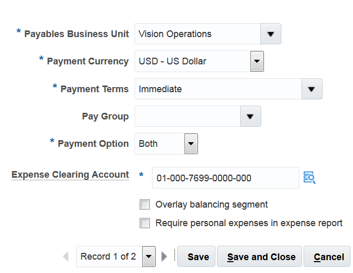The height and width of the screenshot is (273, 353).
Task: Click the Expense Clearing Account search icon
Action: [x=309, y=178]
